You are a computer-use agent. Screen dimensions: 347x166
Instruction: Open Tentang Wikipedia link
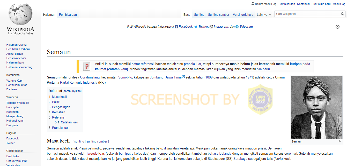click(x=18, y=103)
